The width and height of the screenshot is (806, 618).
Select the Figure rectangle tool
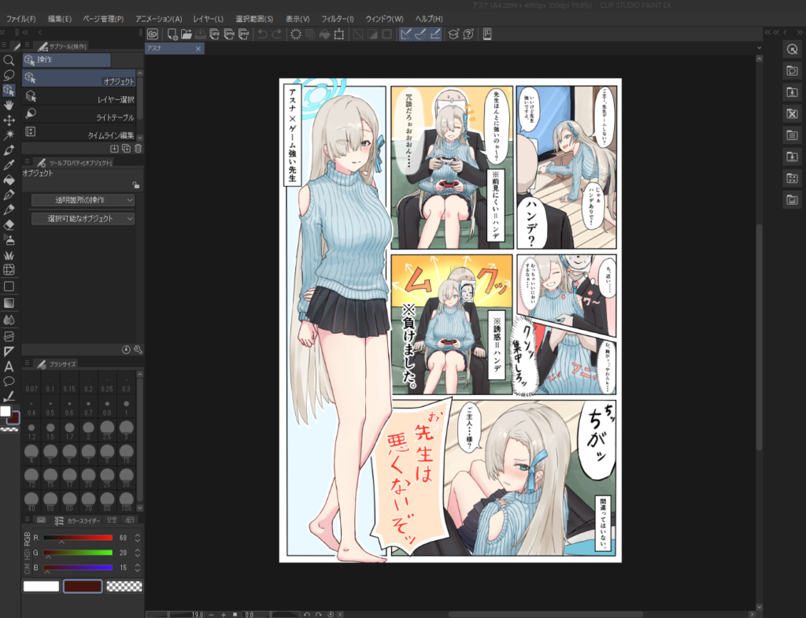[x=9, y=287]
